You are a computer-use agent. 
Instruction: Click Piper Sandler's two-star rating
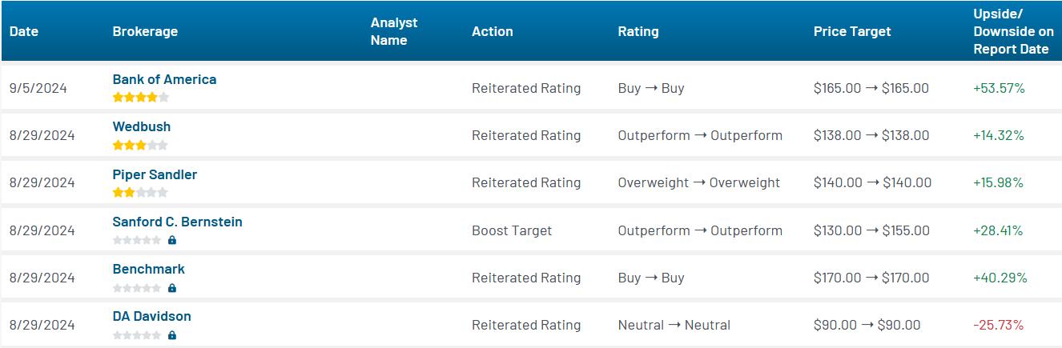click(x=141, y=193)
